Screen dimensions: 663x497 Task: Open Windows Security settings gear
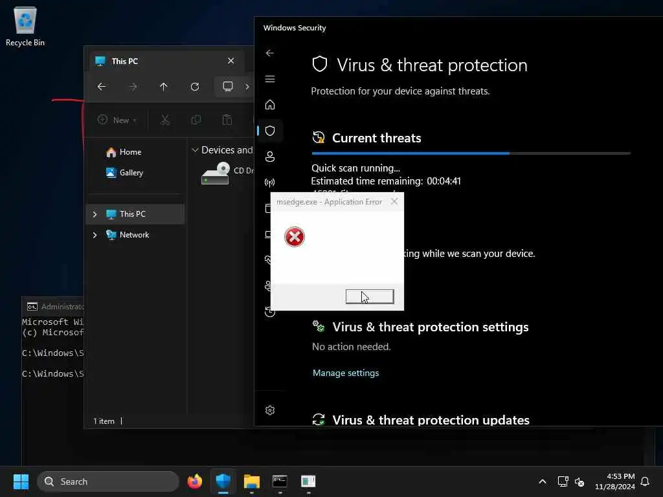tap(270, 410)
